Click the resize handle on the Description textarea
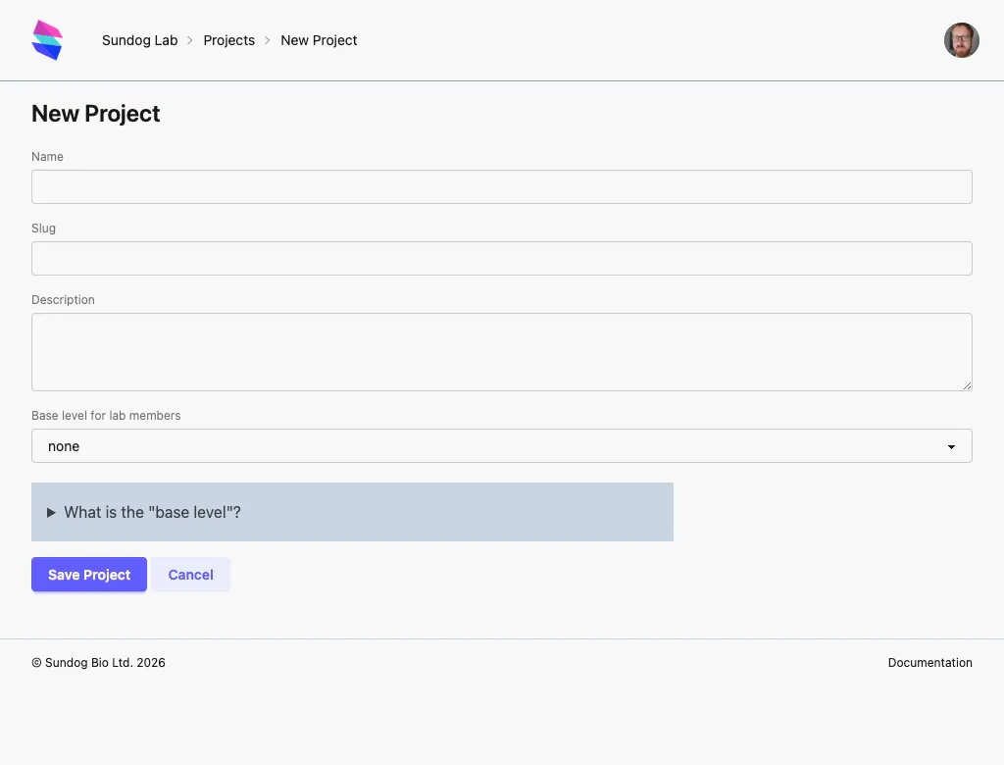The image size is (1004, 765). click(967, 385)
